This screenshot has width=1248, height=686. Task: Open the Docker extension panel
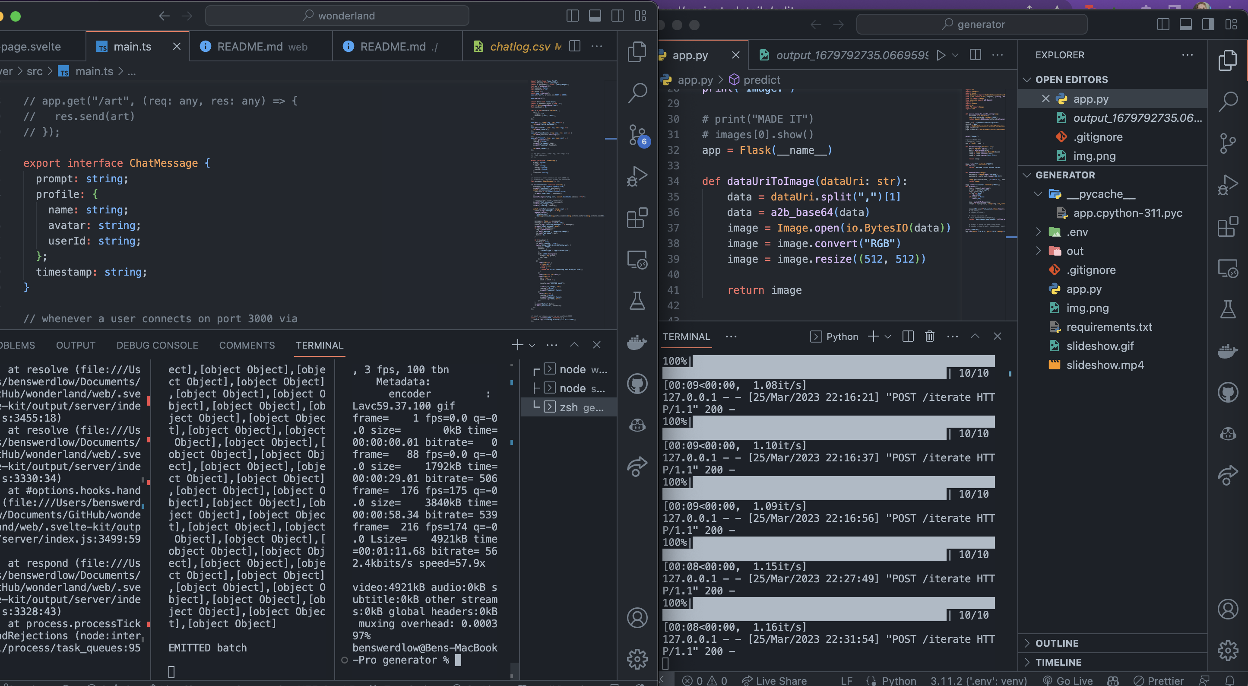pyautogui.click(x=637, y=342)
